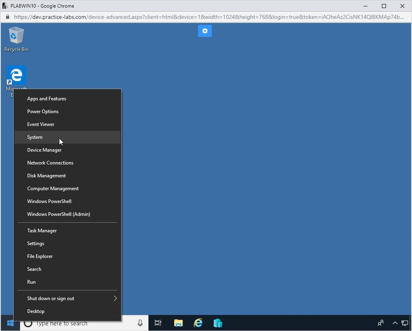Click the lock icon in address bar

coord(8,17)
